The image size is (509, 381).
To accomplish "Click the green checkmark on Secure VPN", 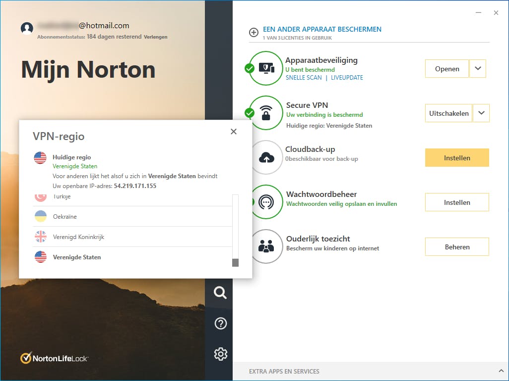I will coord(250,113).
